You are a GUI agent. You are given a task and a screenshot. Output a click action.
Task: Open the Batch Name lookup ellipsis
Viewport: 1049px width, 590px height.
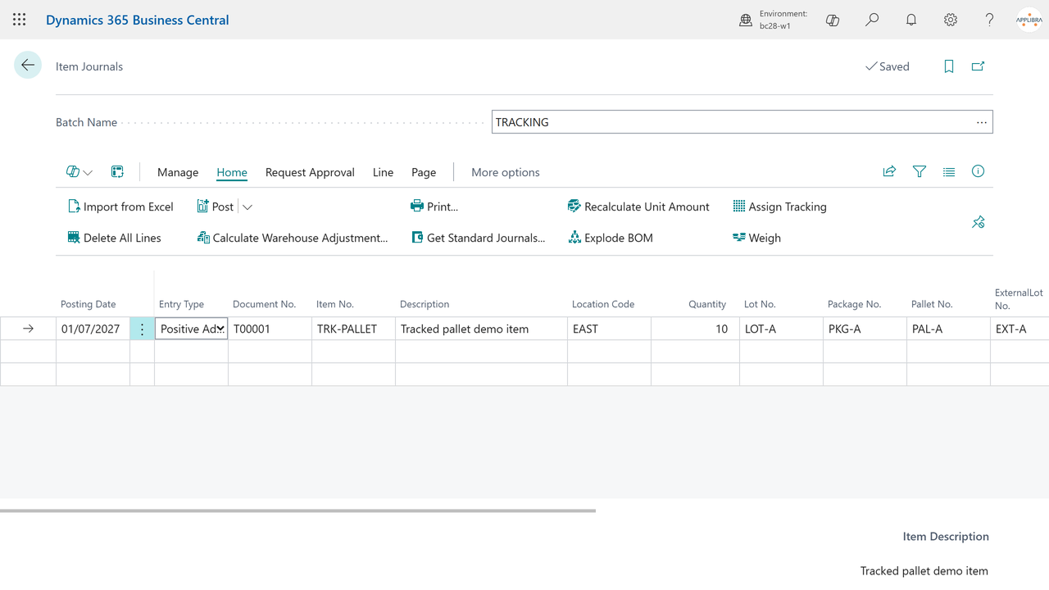click(981, 122)
